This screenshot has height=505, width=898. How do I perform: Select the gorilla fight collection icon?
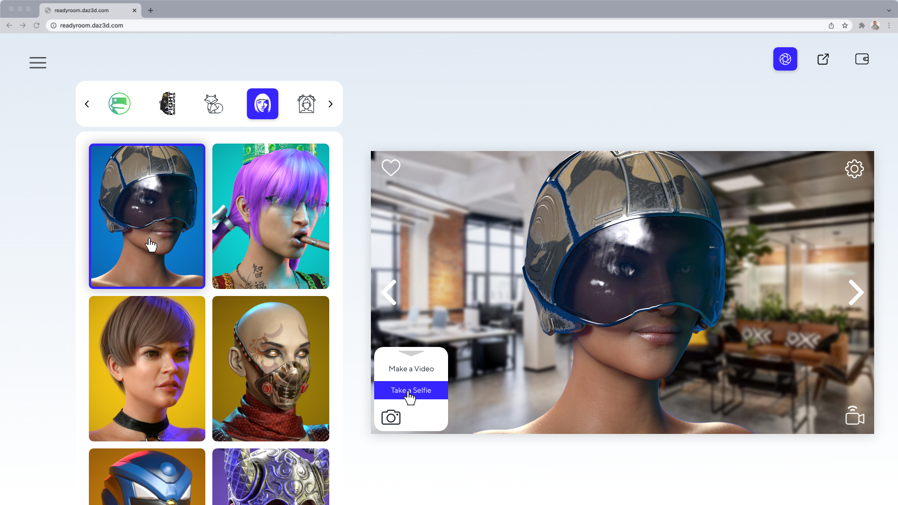tap(167, 104)
